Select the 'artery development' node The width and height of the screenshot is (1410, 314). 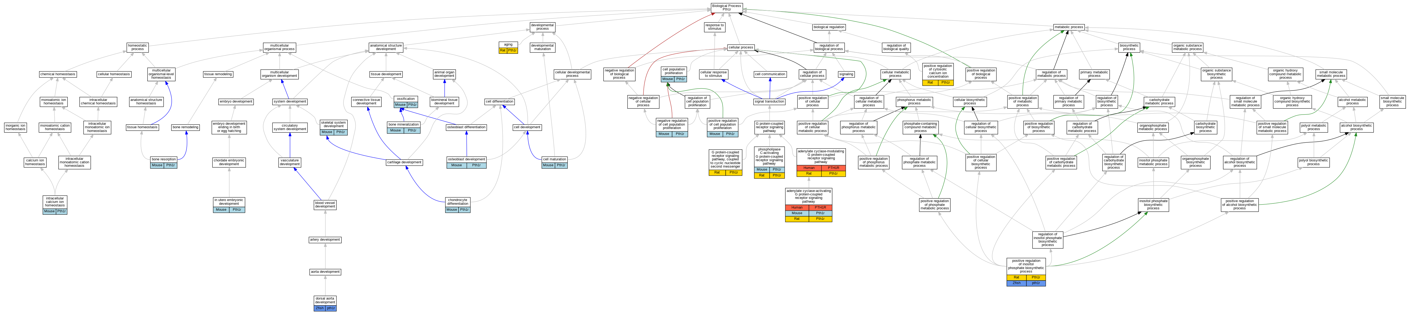pos(325,240)
